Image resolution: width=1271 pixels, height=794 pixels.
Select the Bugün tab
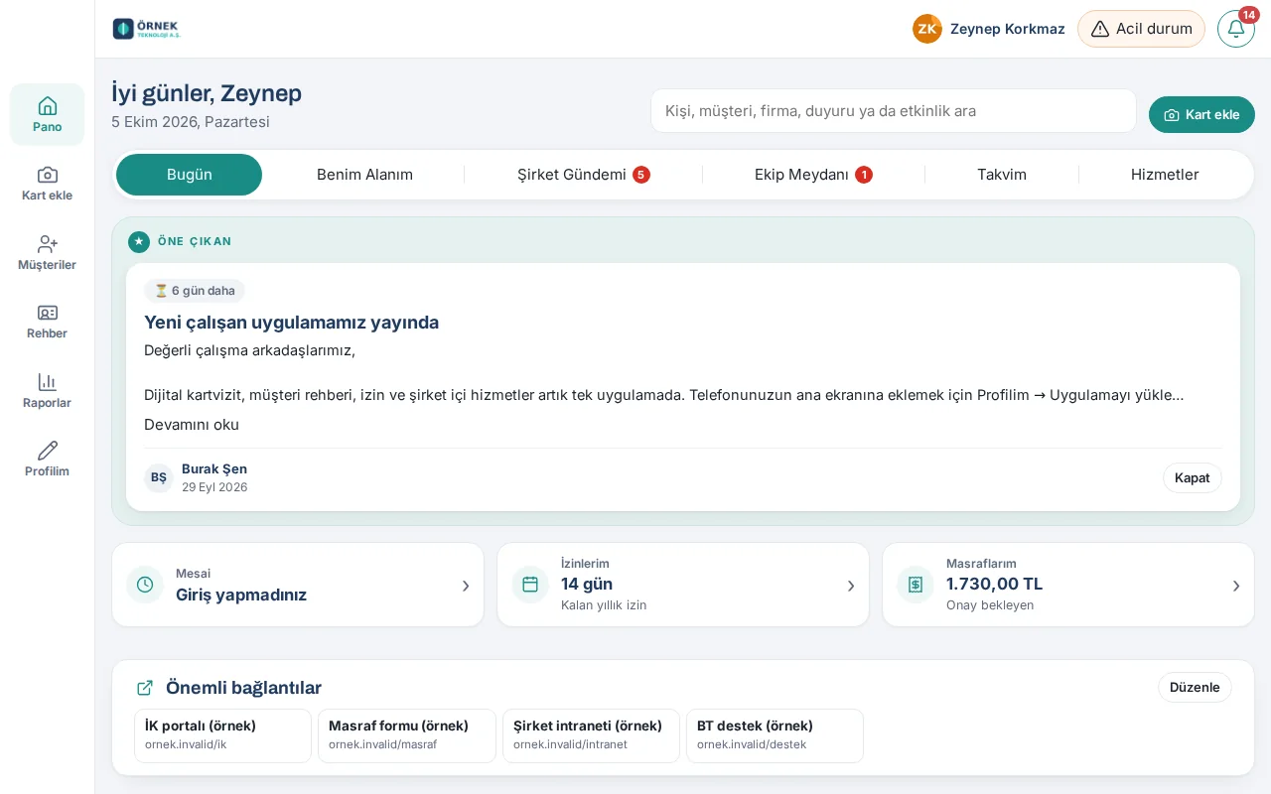190,175
